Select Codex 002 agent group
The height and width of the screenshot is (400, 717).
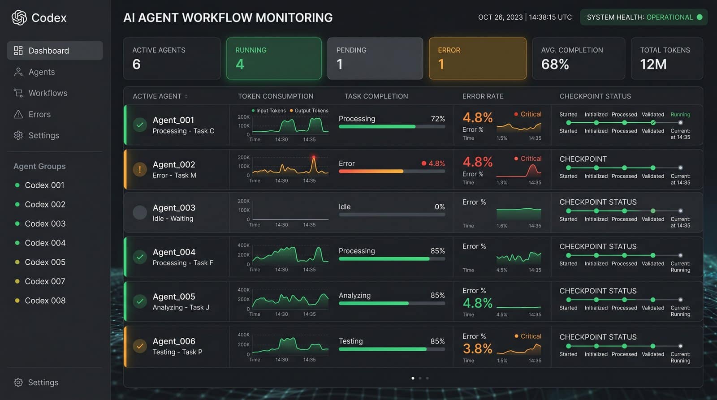[x=40, y=204]
